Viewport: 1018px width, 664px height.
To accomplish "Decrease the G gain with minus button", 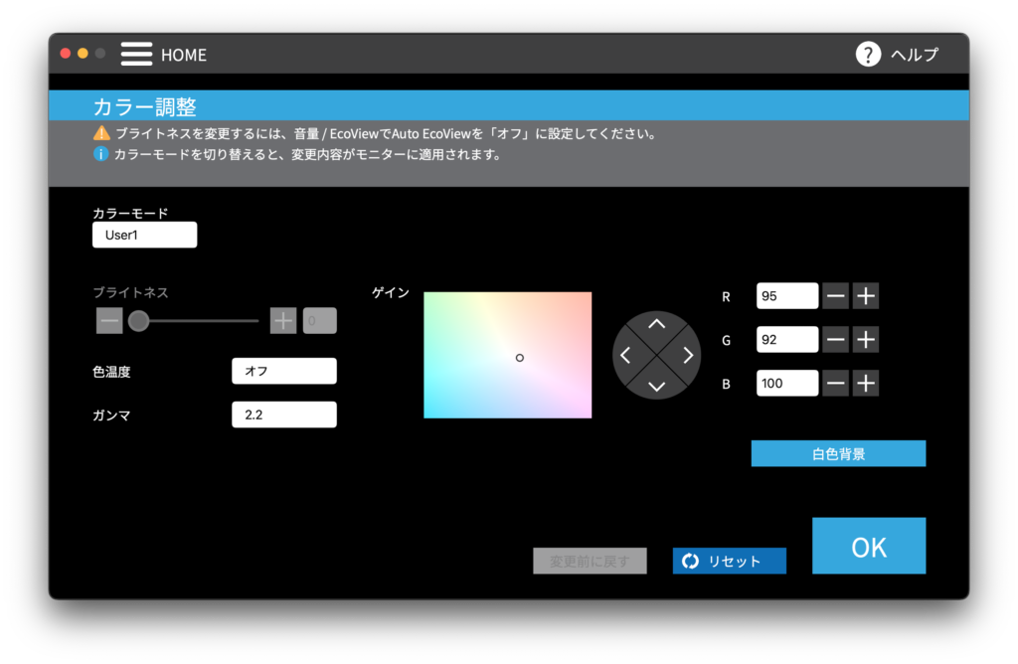I will point(836,340).
